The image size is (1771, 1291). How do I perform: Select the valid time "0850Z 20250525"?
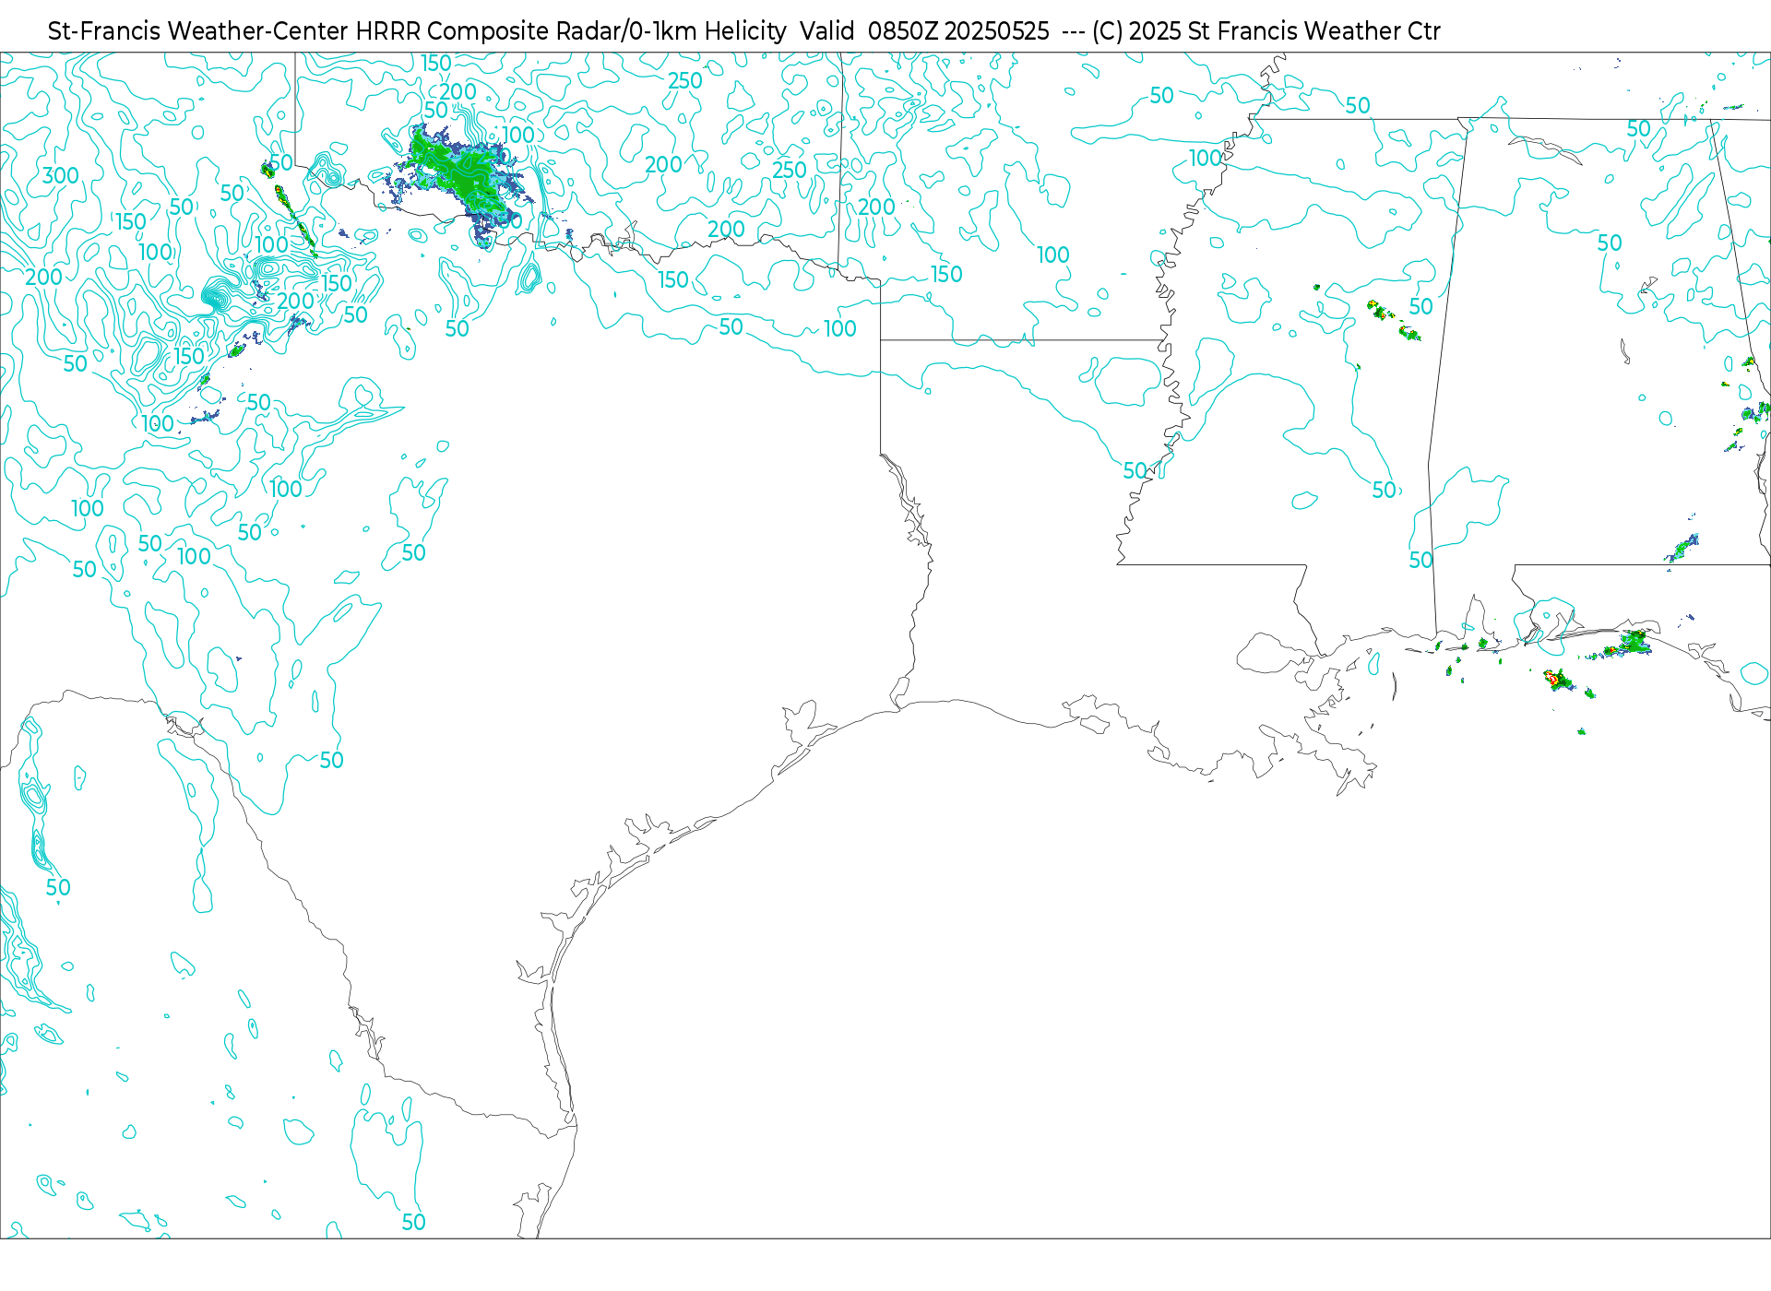pos(958,31)
